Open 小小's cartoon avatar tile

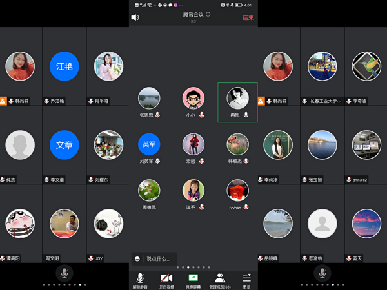pyautogui.click(x=193, y=99)
